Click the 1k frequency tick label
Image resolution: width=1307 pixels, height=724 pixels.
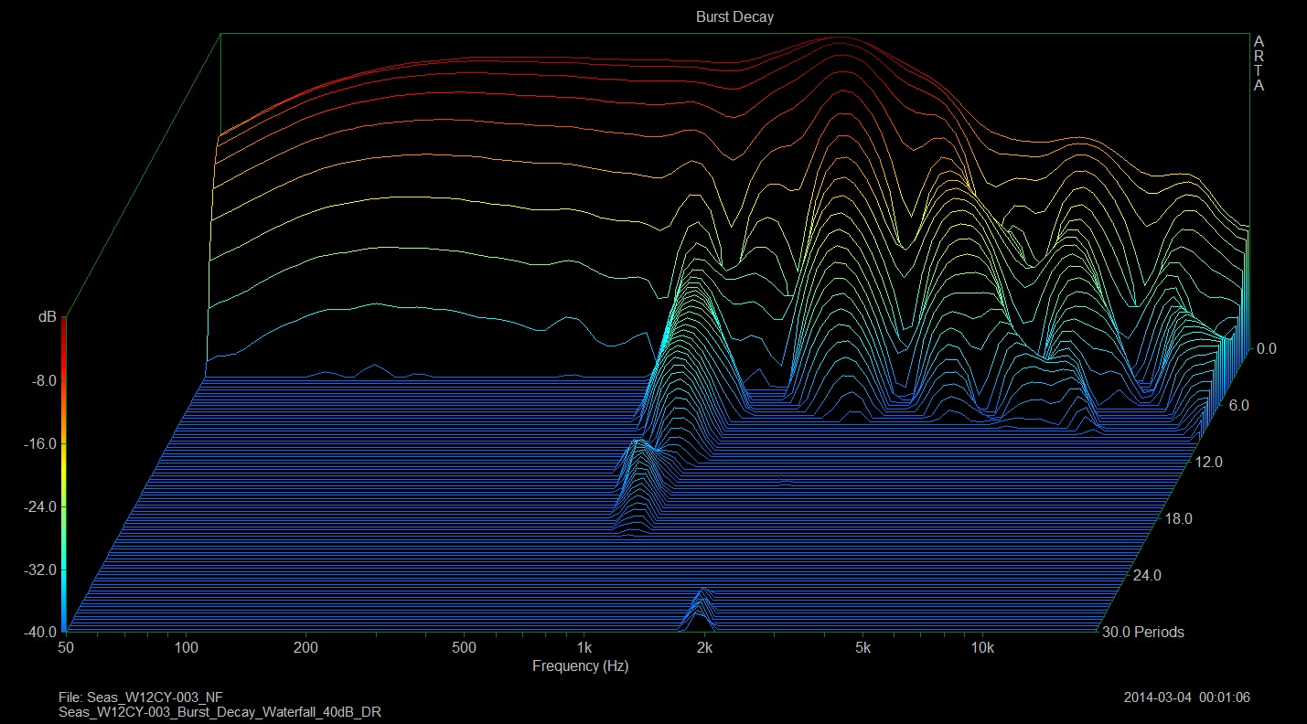[x=584, y=648]
